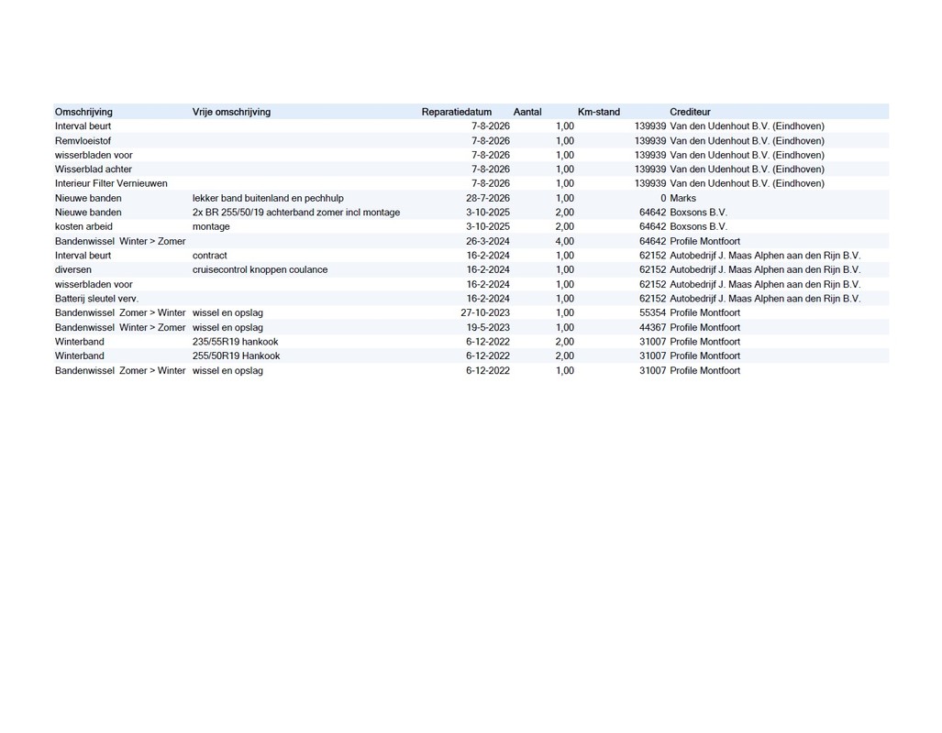Click the 'contract' free description cell
The image size is (942, 733).
click(x=210, y=256)
